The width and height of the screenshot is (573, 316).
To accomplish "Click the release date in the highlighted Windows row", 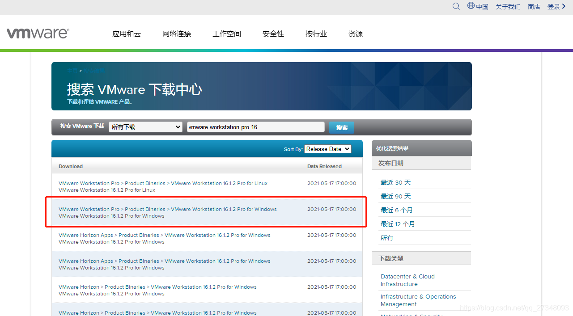I will pyautogui.click(x=332, y=209).
